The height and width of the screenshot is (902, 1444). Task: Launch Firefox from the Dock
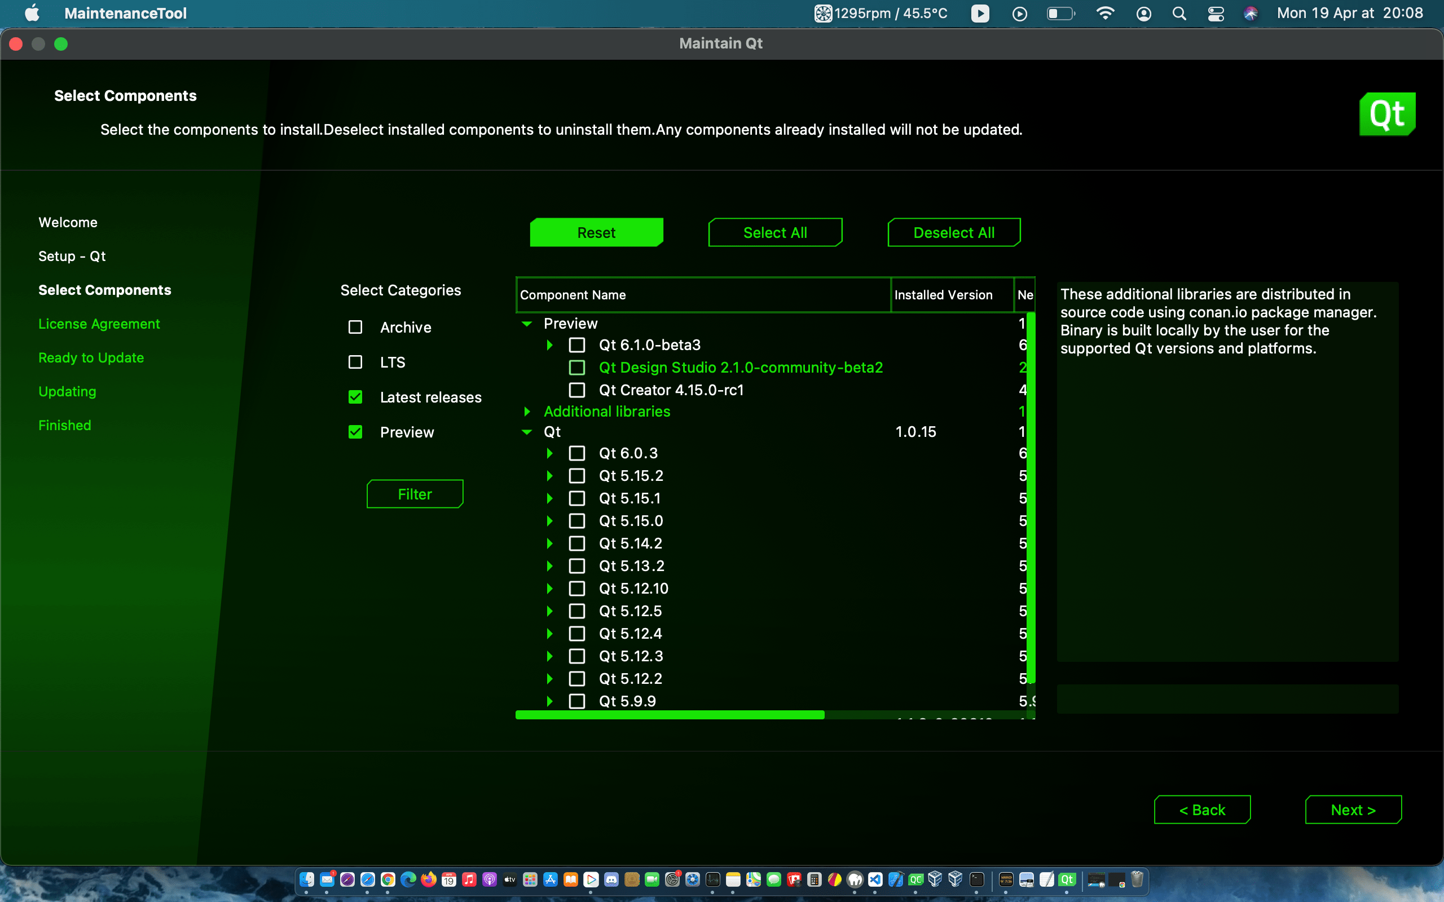pyautogui.click(x=429, y=879)
